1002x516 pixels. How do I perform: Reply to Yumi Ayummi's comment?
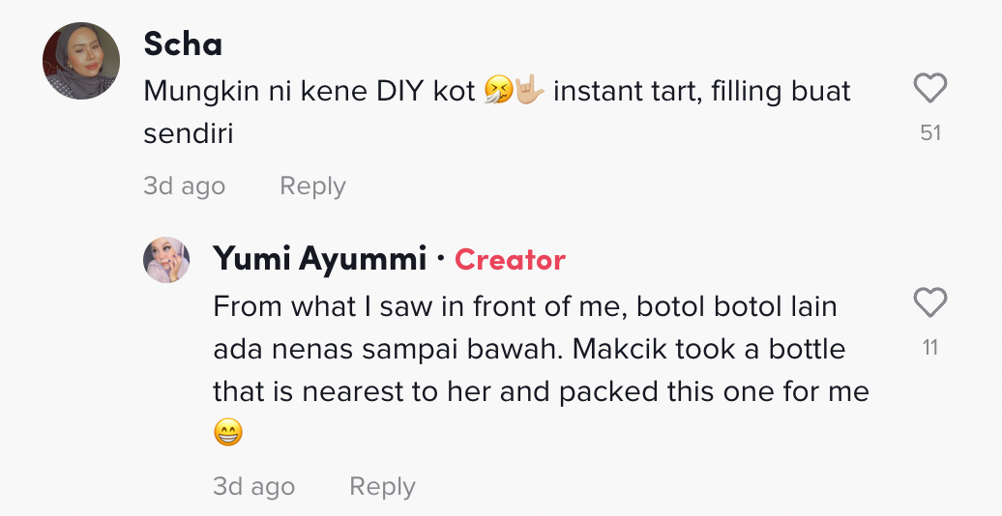click(x=382, y=486)
